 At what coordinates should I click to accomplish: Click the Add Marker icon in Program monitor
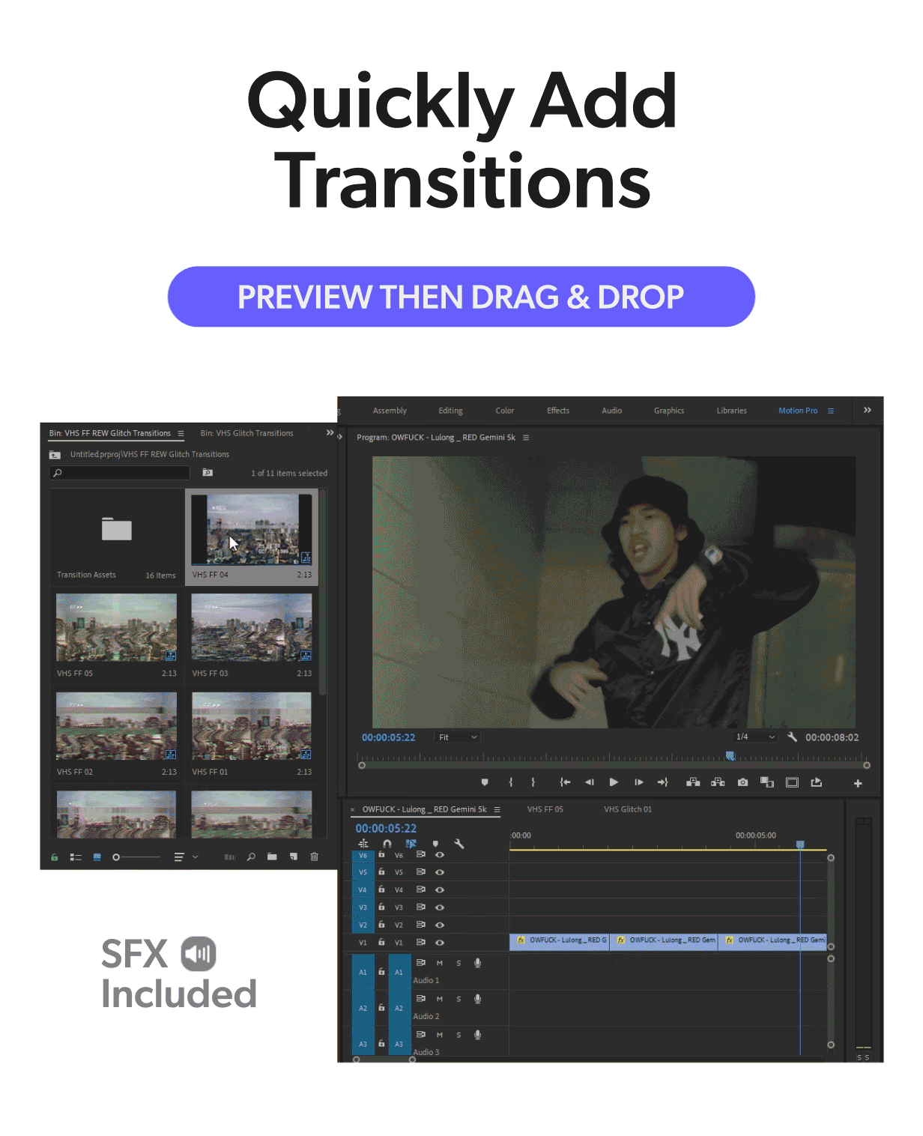(485, 782)
